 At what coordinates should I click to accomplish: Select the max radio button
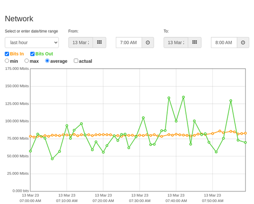click(26, 61)
